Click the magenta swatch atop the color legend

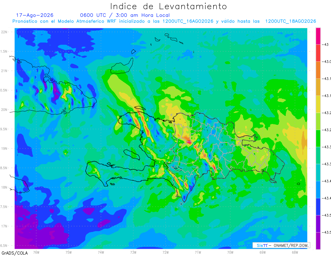tap(318, 36)
